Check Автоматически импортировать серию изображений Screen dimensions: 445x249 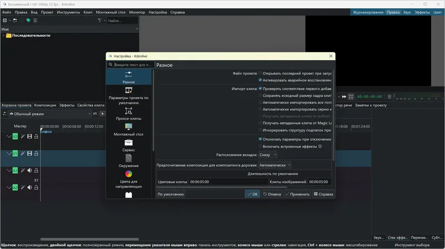coord(260,109)
